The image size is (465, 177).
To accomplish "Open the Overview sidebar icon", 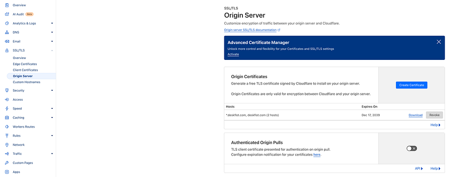I will 7,5.
